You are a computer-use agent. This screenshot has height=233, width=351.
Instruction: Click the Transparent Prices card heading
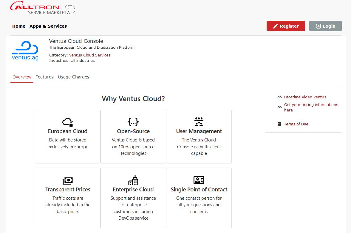pyautogui.click(x=68, y=190)
